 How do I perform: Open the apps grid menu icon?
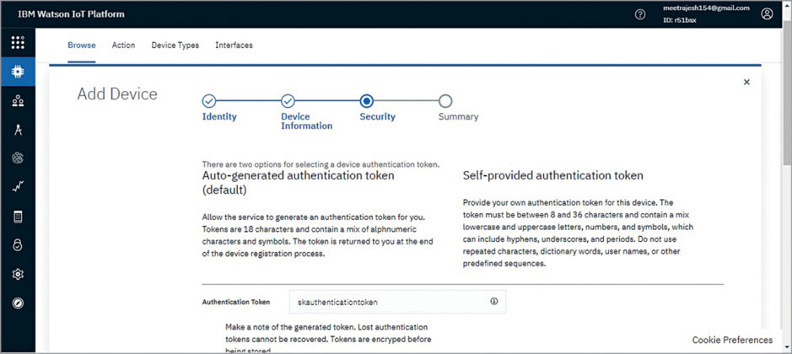pos(18,42)
